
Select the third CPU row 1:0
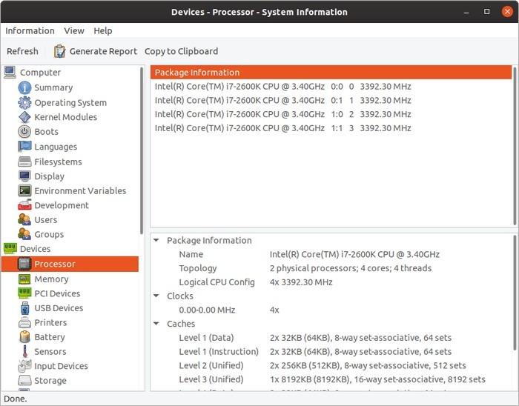282,114
